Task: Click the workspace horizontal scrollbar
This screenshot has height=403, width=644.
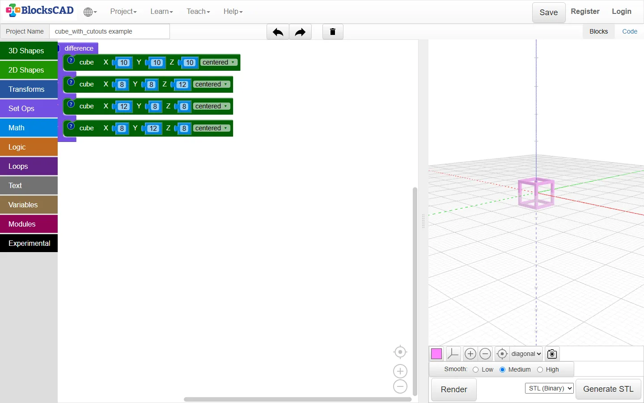Action: (x=298, y=399)
